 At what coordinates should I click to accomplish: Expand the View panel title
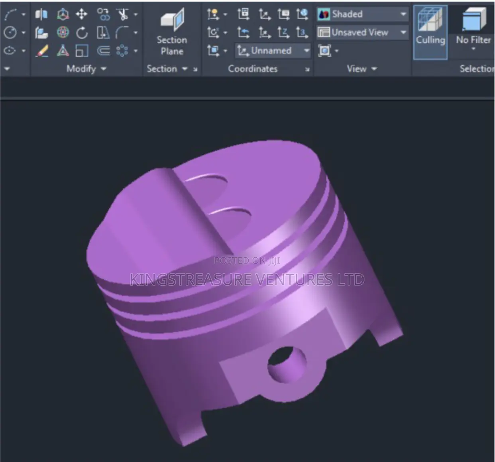[362, 69]
